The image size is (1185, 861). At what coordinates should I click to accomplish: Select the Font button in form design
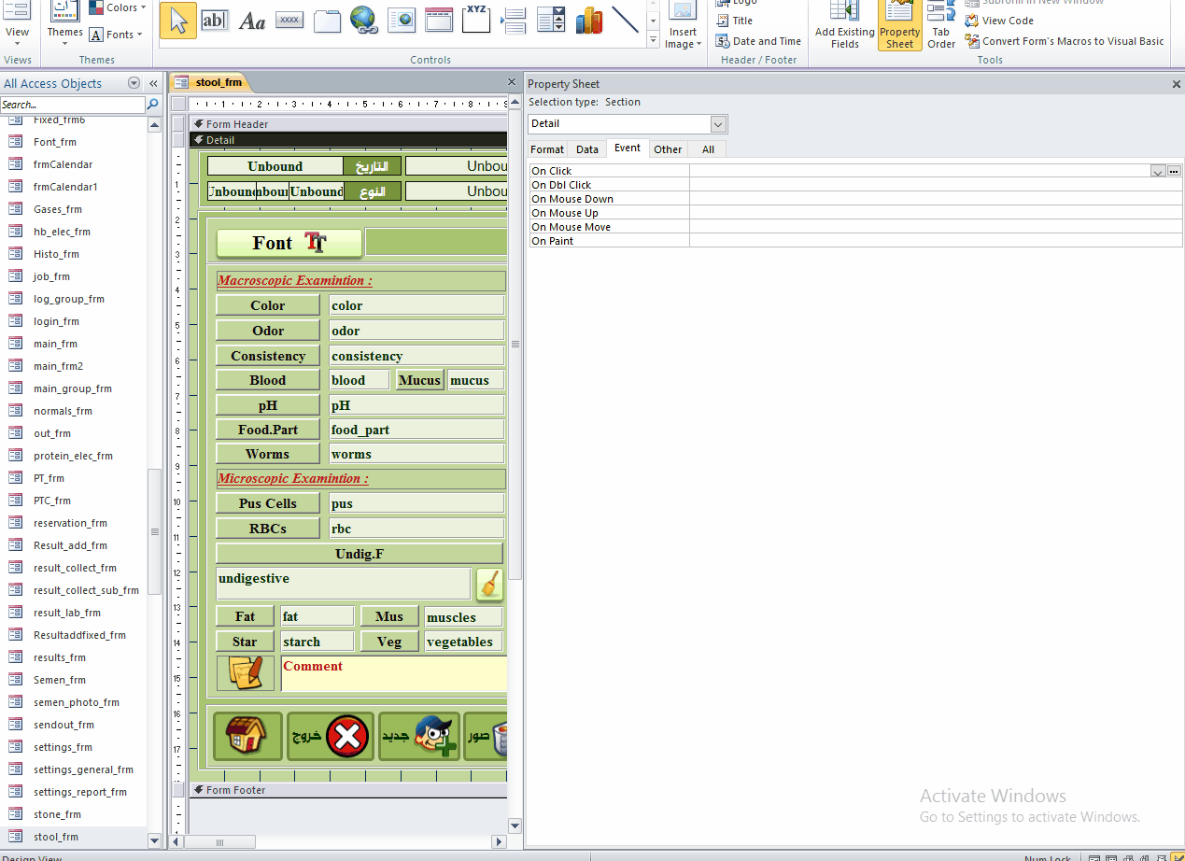point(289,243)
